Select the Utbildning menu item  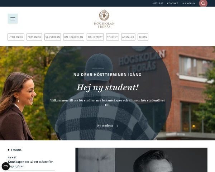(x=16, y=37)
